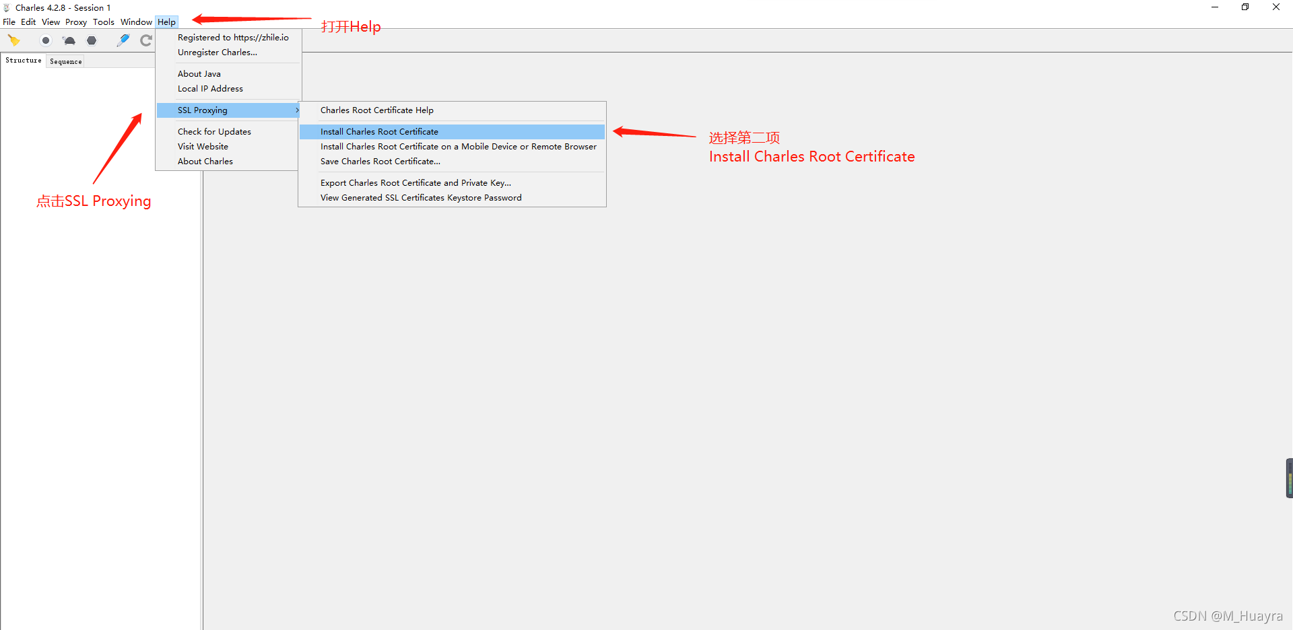Image resolution: width=1293 pixels, height=630 pixels.
Task: Open the Edit menu
Action: tap(28, 22)
